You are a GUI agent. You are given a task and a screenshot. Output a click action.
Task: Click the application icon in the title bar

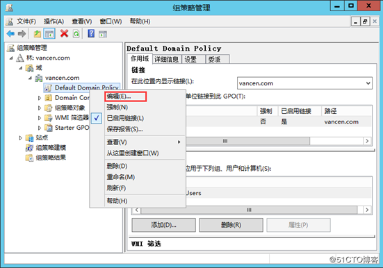[9, 8]
